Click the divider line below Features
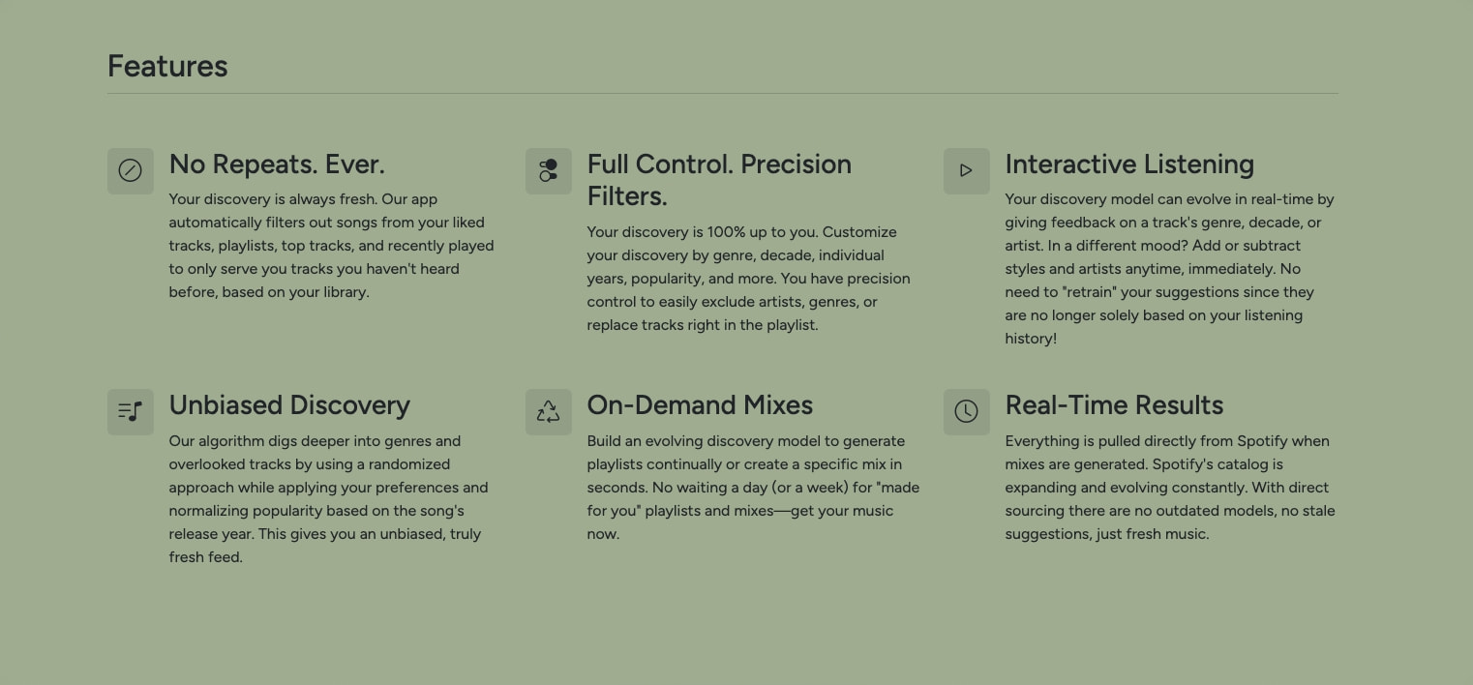 (723, 94)
